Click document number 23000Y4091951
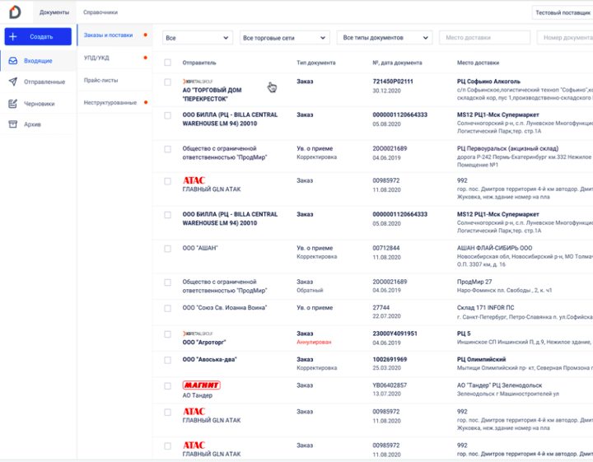The image size is (593, 462). 395,334
